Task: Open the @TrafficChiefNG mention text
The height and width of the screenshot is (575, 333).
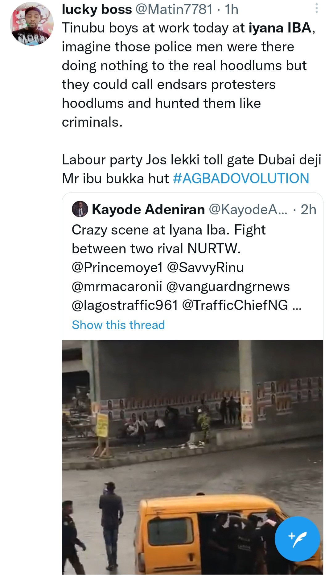Action: point(235,305)
